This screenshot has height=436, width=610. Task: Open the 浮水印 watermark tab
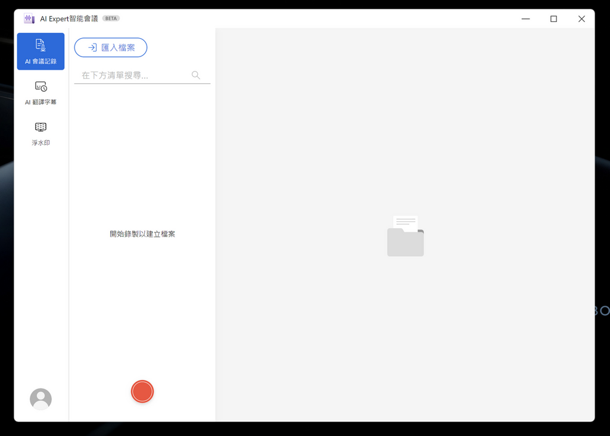click(41, 134)
